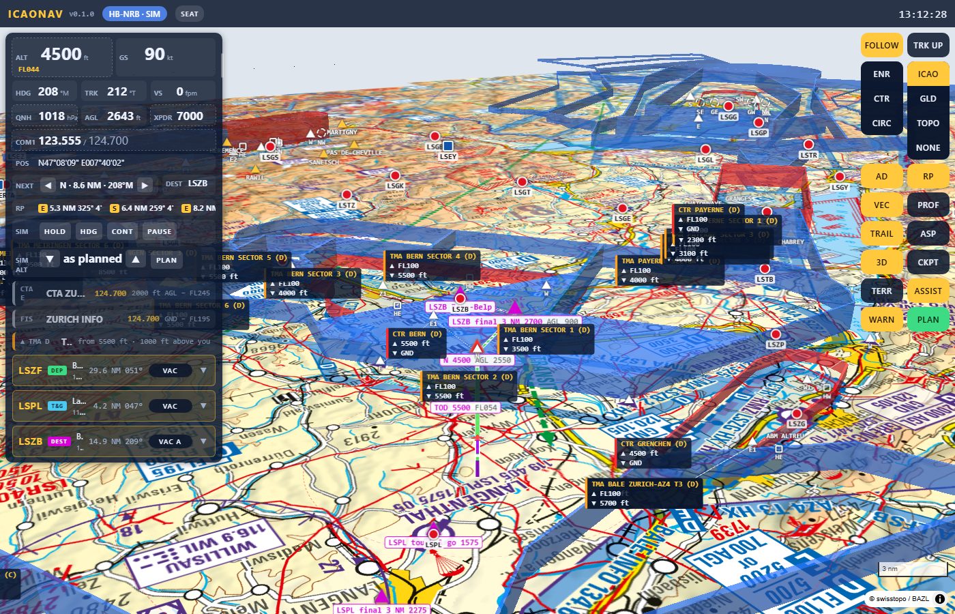
Task: Toggle TERR terrain overlay
Action: (x=881, y=291)
